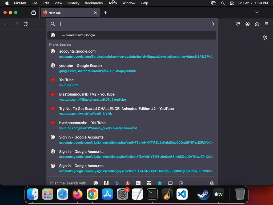Search this time with Bing

tap(117, 183)
